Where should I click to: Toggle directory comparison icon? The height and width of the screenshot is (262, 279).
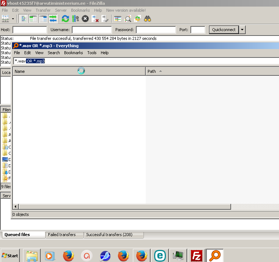(x=128, y=19)
